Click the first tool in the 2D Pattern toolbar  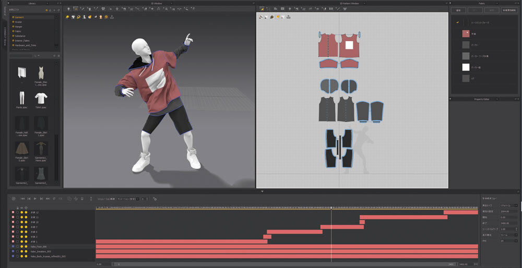point(262,9)
